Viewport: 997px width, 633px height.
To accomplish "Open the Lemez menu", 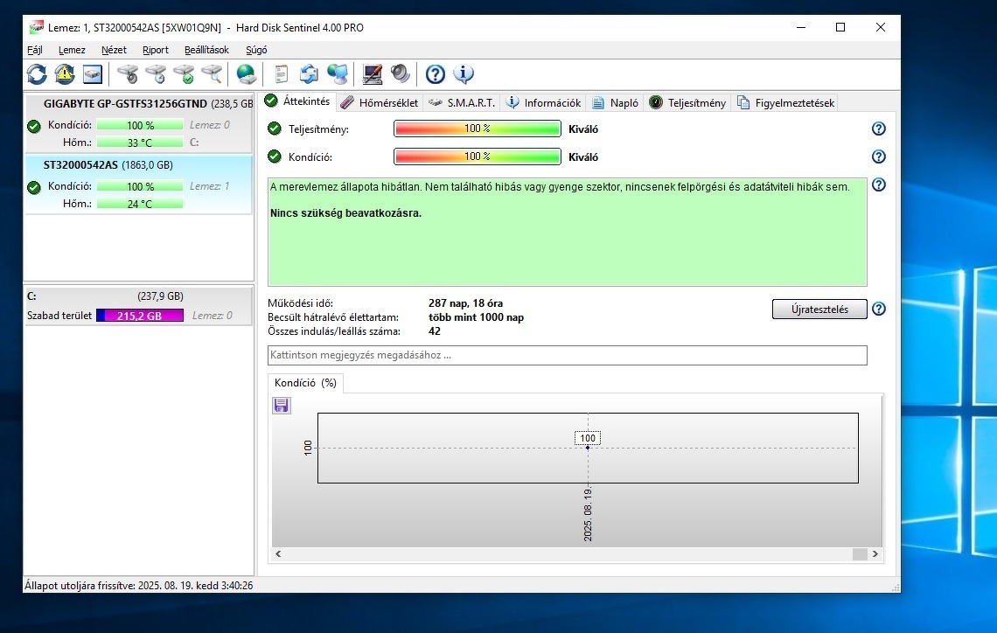I will [72, 50].
